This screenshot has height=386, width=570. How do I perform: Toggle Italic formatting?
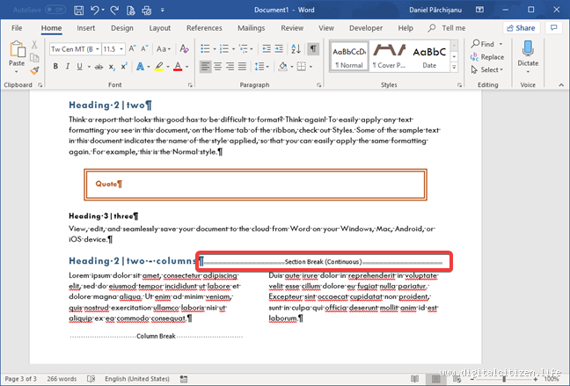click(x=69, y=67)
